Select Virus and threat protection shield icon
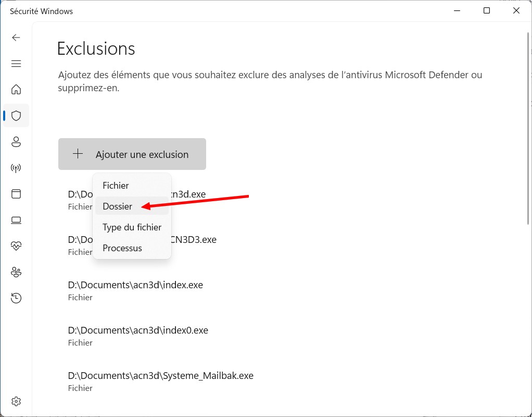Viewport: 532px width, 417px height. coord(16,116)
